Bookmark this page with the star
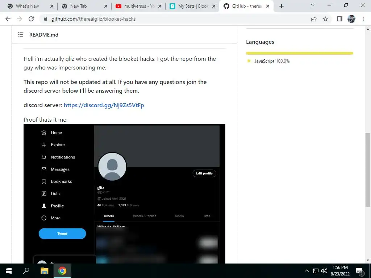 pyautogui.click(x=325, y=19)
